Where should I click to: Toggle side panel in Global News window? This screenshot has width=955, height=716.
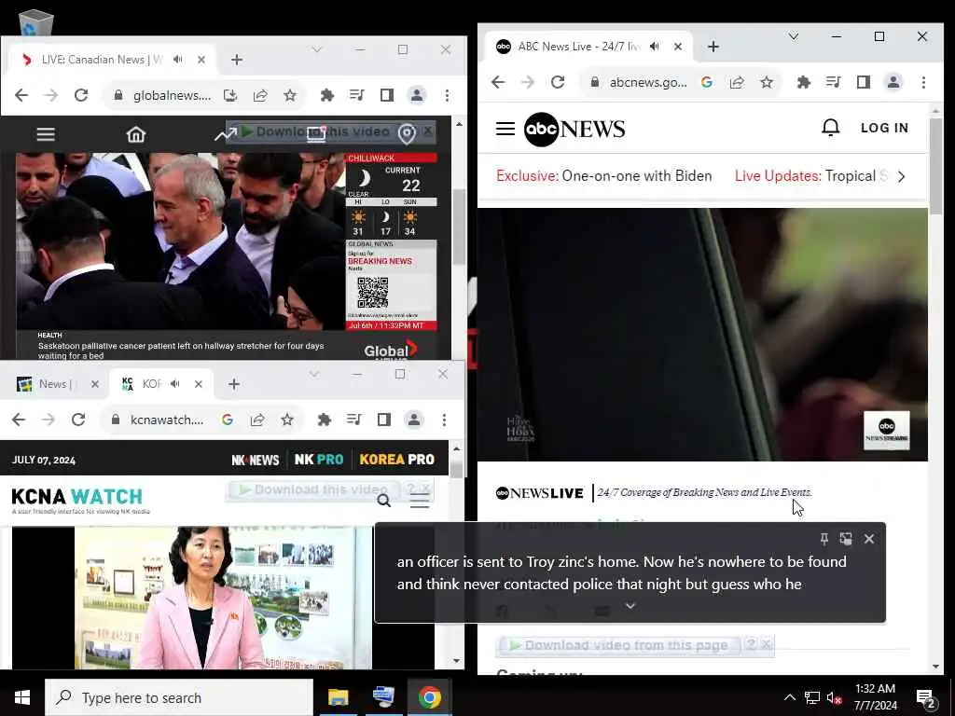[387, 95]
